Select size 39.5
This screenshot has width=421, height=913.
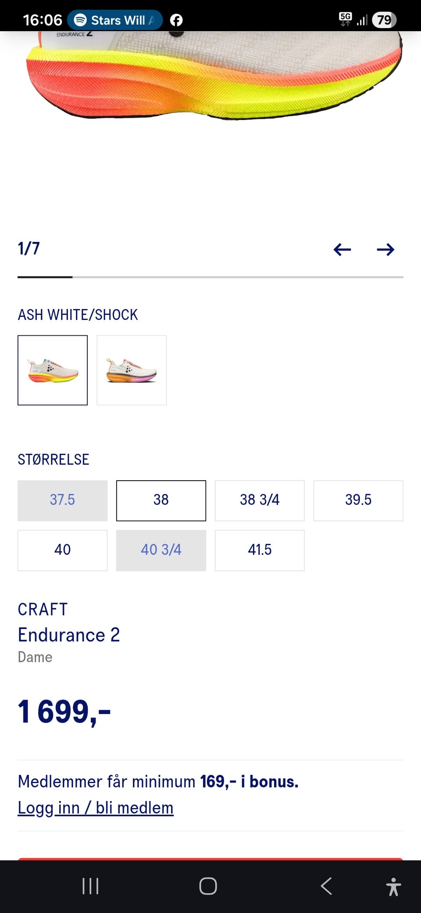[358, 500]
